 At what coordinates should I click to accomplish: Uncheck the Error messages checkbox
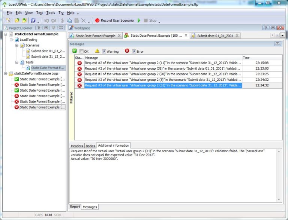[x=134, y=52]
